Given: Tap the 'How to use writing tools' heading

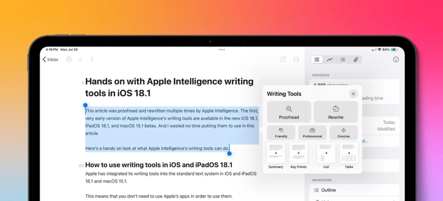Looking at the screenshot, I should click(159, 165).
